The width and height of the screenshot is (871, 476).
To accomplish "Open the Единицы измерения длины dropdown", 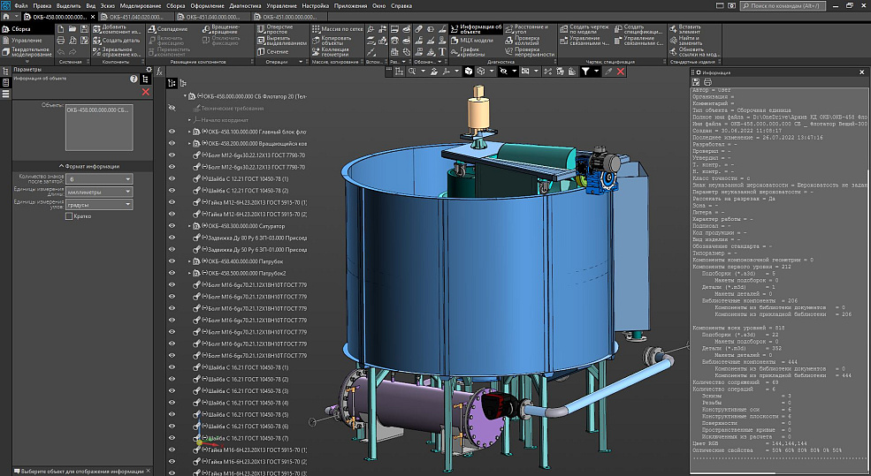I will [x=98, y=192].
